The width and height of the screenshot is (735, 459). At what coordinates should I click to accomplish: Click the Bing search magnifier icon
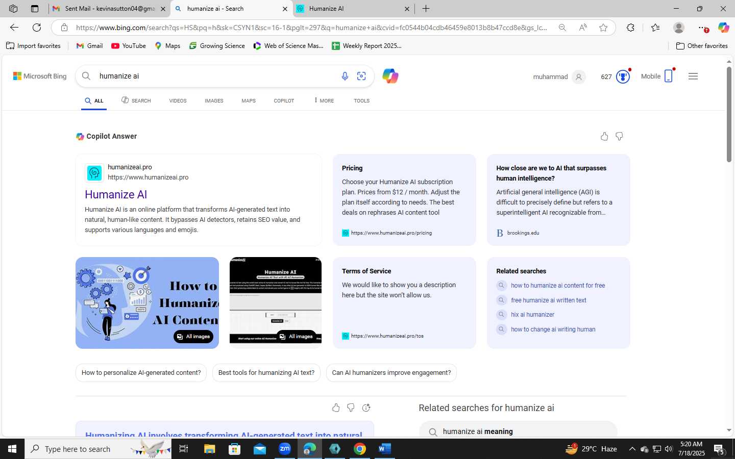point(86,76)
